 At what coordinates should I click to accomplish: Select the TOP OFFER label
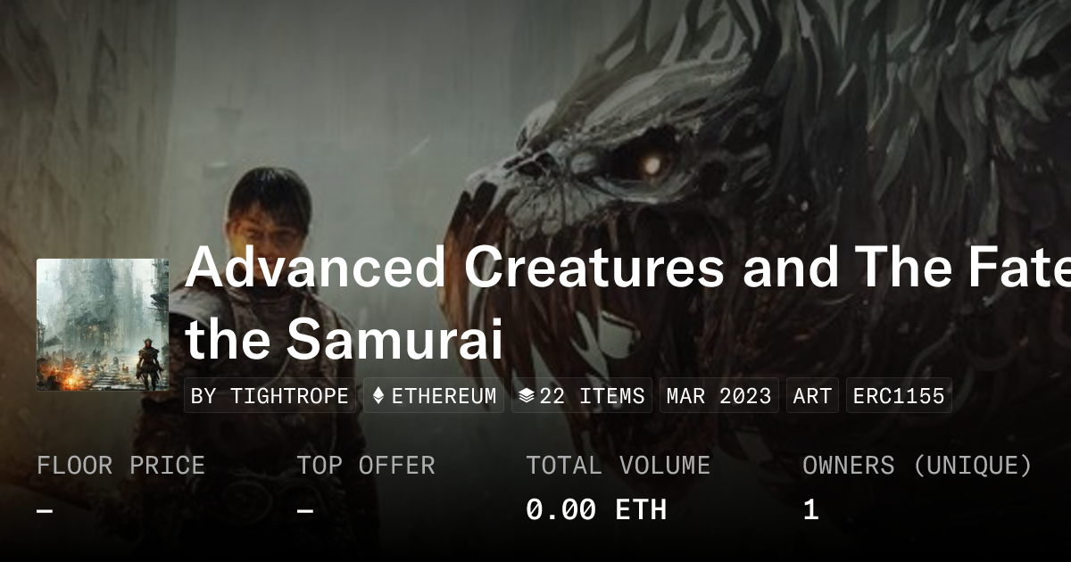point(366,466)
